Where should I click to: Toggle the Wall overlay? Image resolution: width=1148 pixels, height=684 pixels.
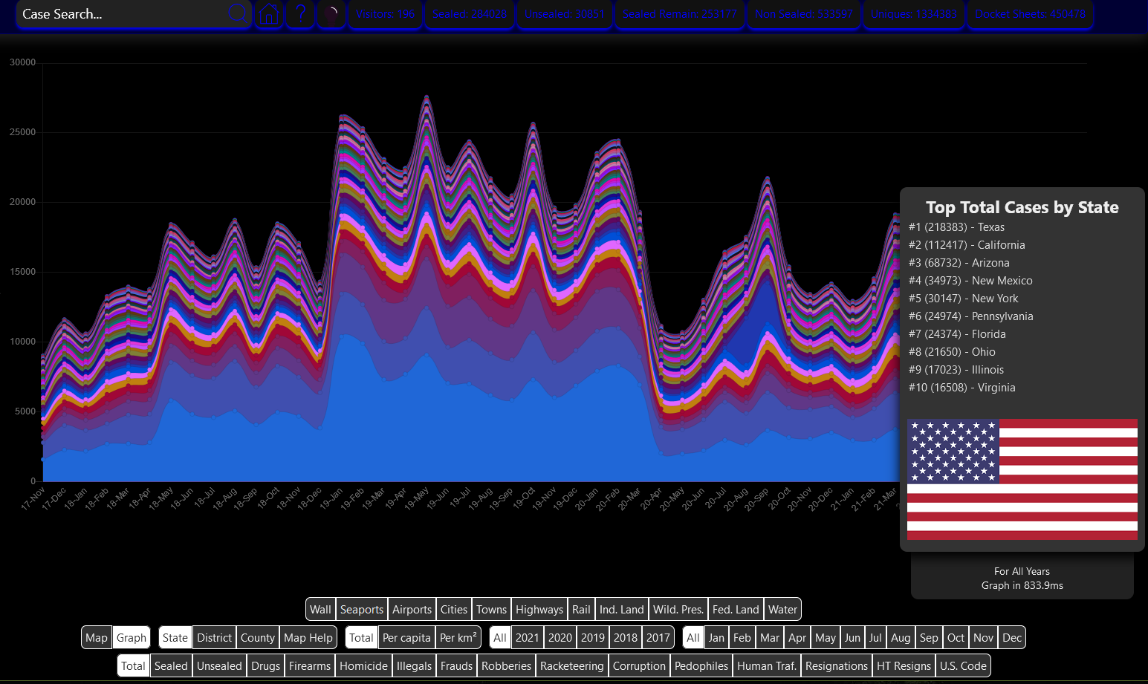point(321,609)
